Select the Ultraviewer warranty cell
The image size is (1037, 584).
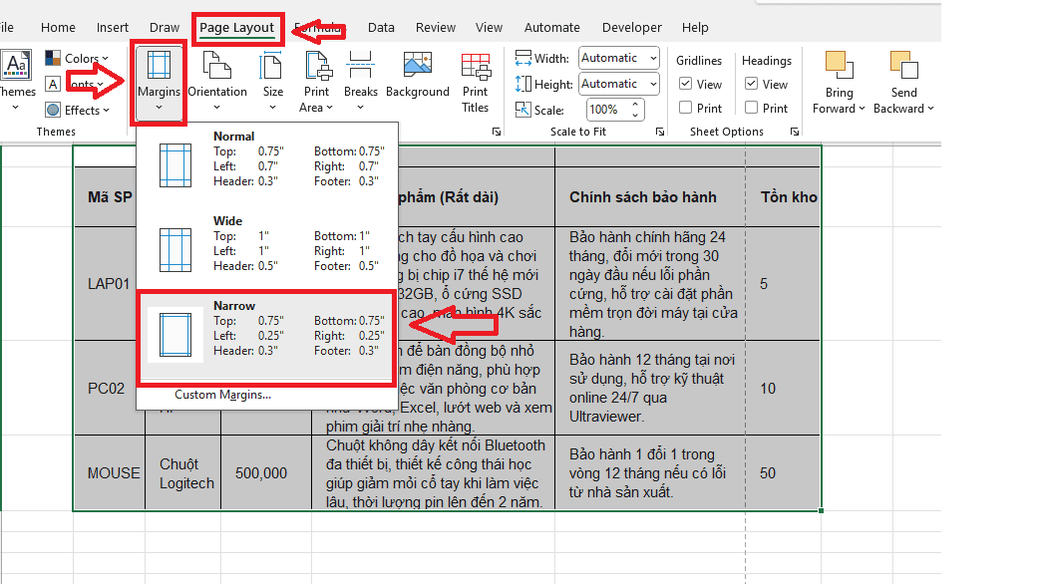[649, 389]
